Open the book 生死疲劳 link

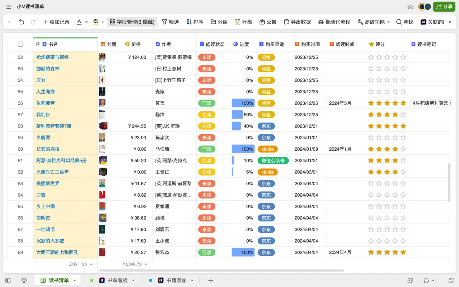point(45,103)
